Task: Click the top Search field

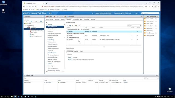Action: point(150,13)
